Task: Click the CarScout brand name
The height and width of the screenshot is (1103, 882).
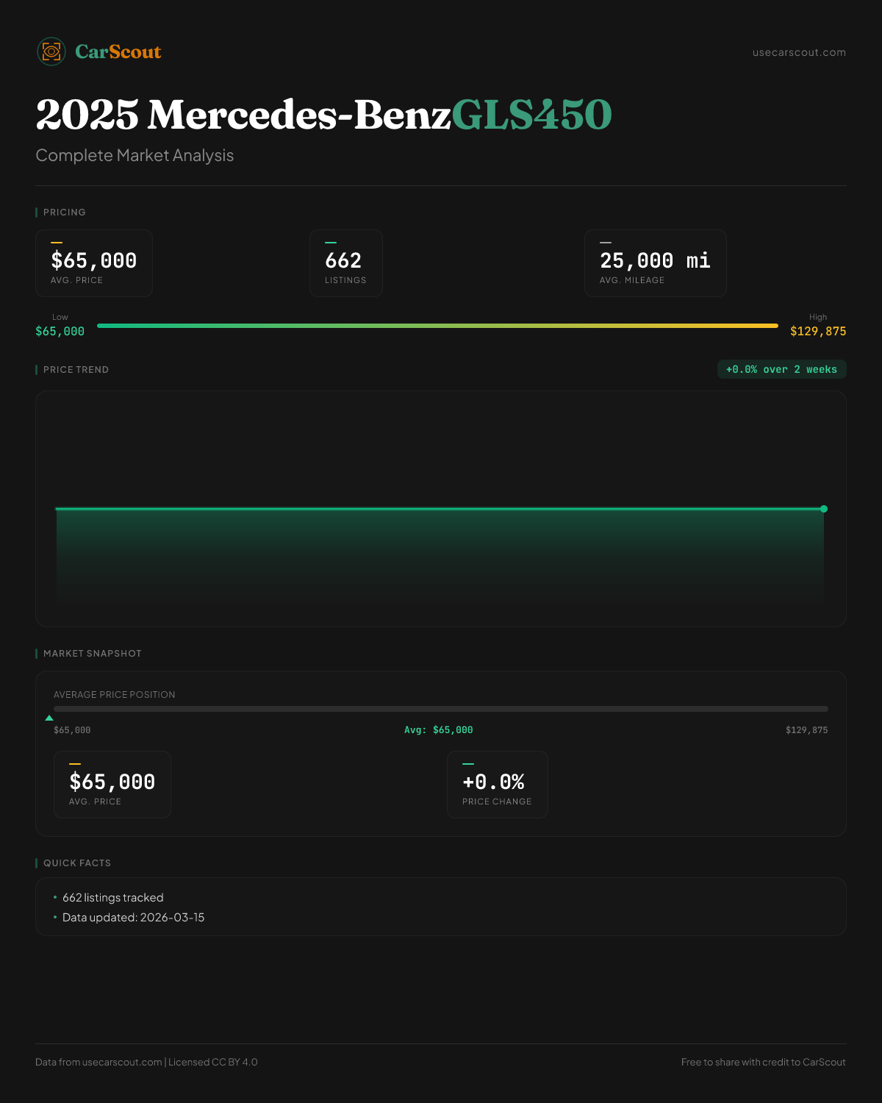Action: pyautogui.click(x=118, y=51)
